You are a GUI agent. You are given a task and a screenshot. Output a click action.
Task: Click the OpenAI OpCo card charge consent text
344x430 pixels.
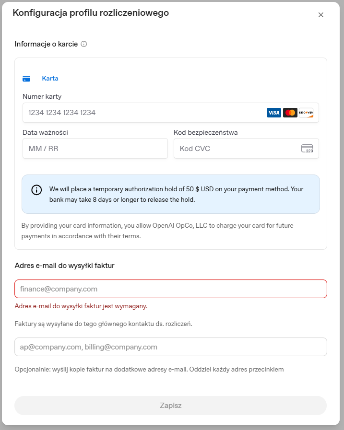[x=157, y=231]
